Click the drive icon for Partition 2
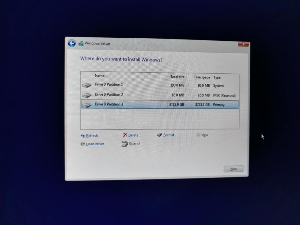Image resolution: width=300 pixels, height=225 pixels. (x=87, y=95)
